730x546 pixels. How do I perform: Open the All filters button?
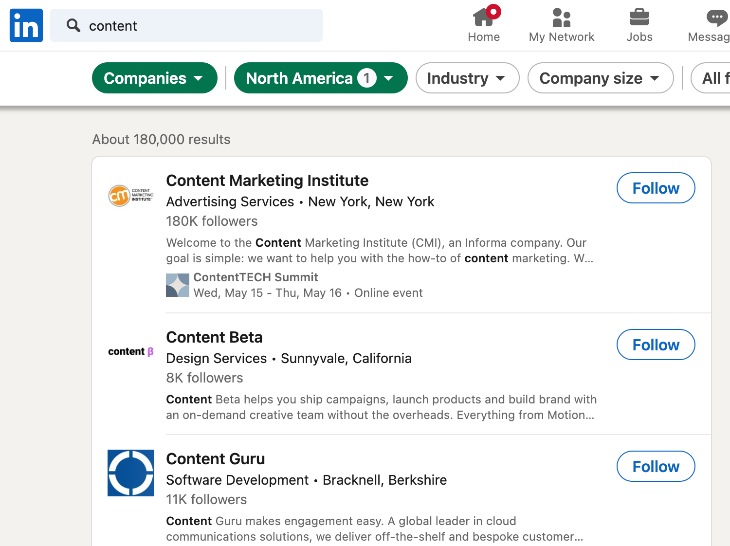(711, 78)
